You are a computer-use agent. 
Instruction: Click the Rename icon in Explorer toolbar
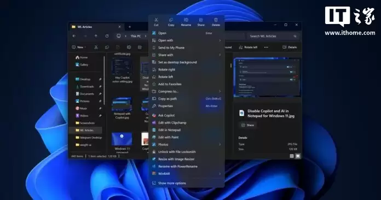point(129,48)
